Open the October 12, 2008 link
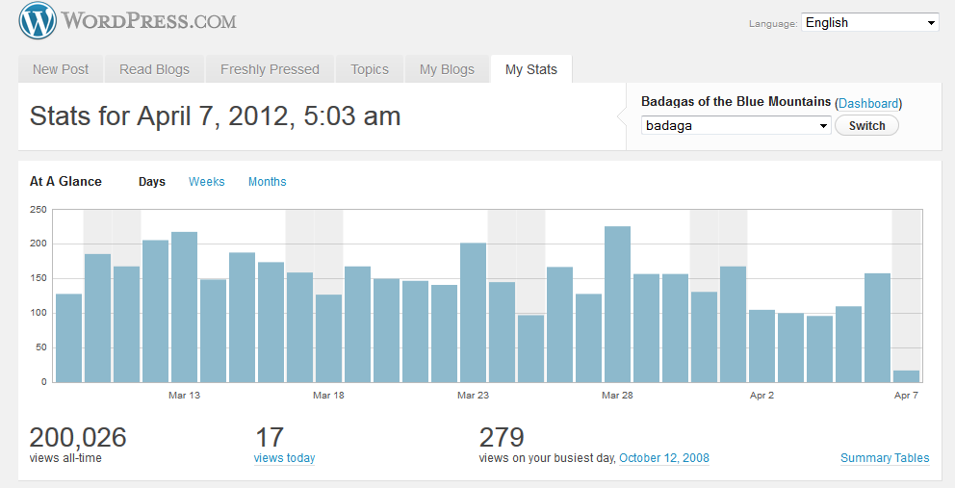The width and height of the screenshot is (955, 488). (x=663, y=458)
